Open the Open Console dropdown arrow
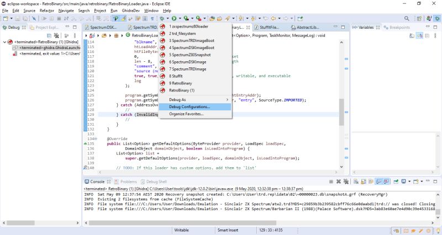 [x=422, y=181]
